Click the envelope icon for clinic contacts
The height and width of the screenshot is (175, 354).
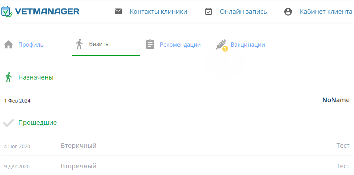coord(118,11)
